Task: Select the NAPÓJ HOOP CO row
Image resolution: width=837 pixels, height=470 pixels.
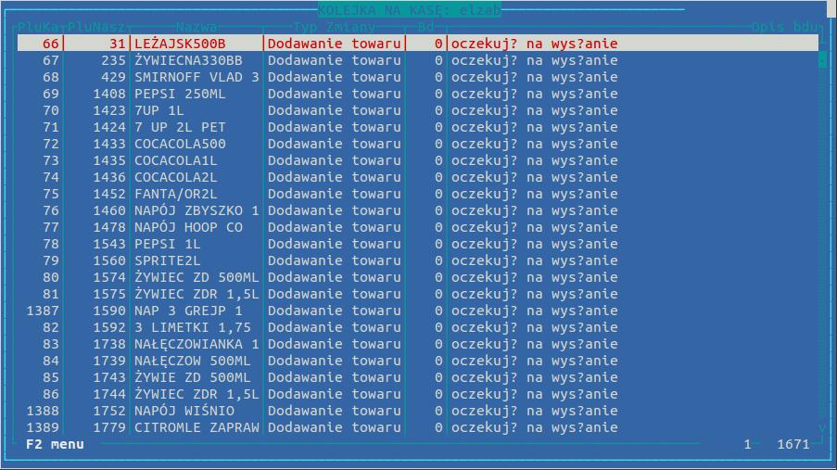Action: pos(417,227)
